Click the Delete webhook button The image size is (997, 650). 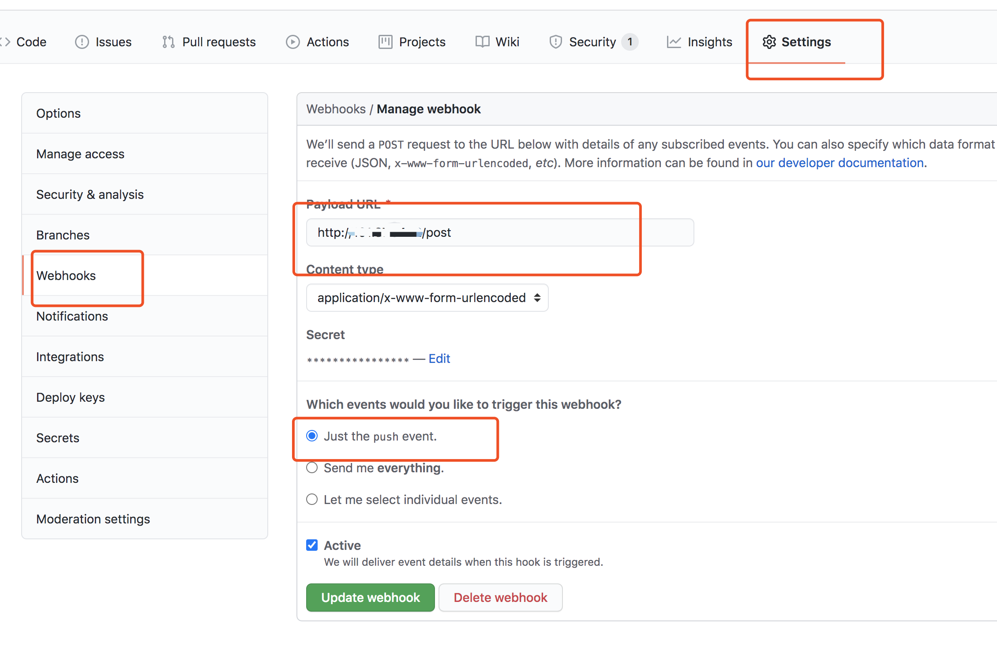coord(500,598)
